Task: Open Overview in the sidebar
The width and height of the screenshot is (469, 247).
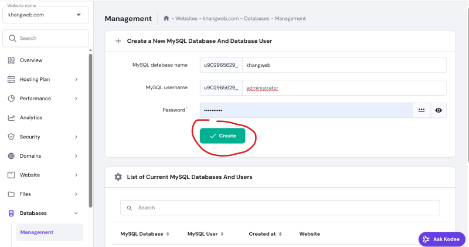Action: coord(31,60)
